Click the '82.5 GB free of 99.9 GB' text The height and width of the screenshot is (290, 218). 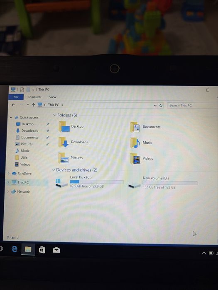point(87,186)
